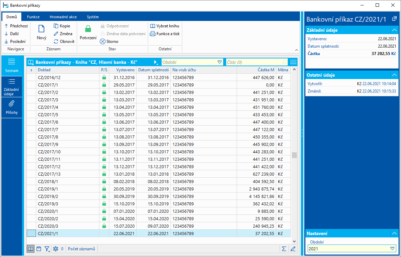Viewport: 401px width, 257px height.
Task: Pop out the Bankovní příkaz preview panel
Action: click(x=394, y=19)
